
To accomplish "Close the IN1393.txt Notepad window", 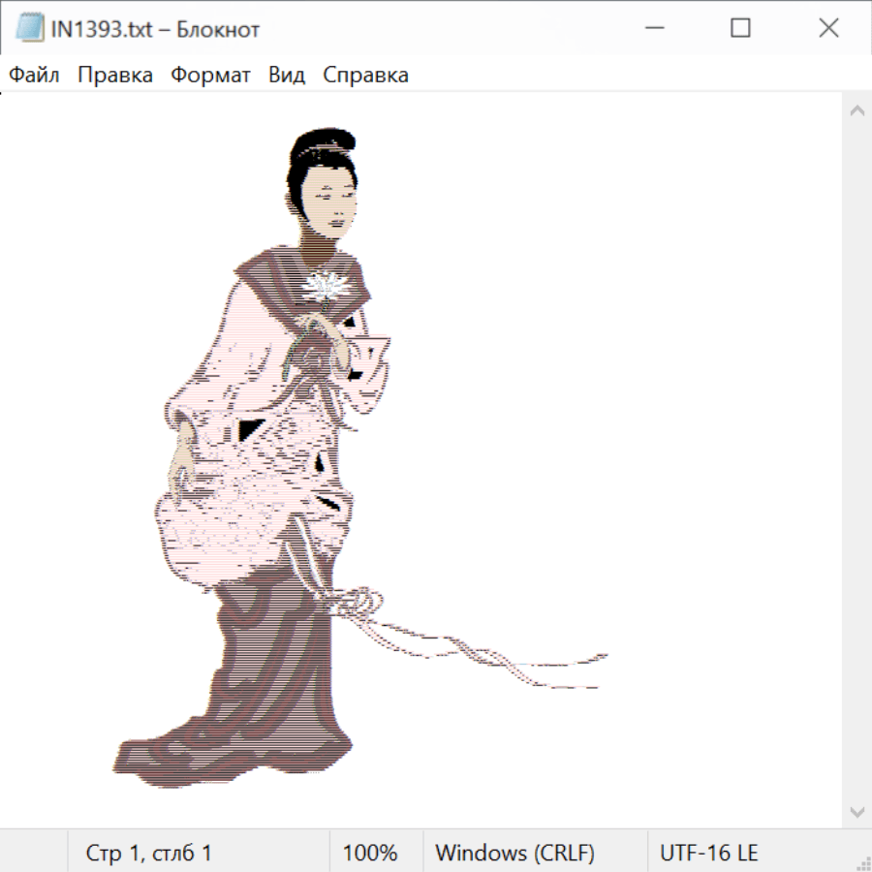I will [x=828, y=29].
